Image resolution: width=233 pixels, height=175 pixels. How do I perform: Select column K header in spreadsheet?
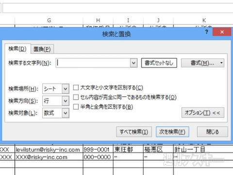click(203, 20)
